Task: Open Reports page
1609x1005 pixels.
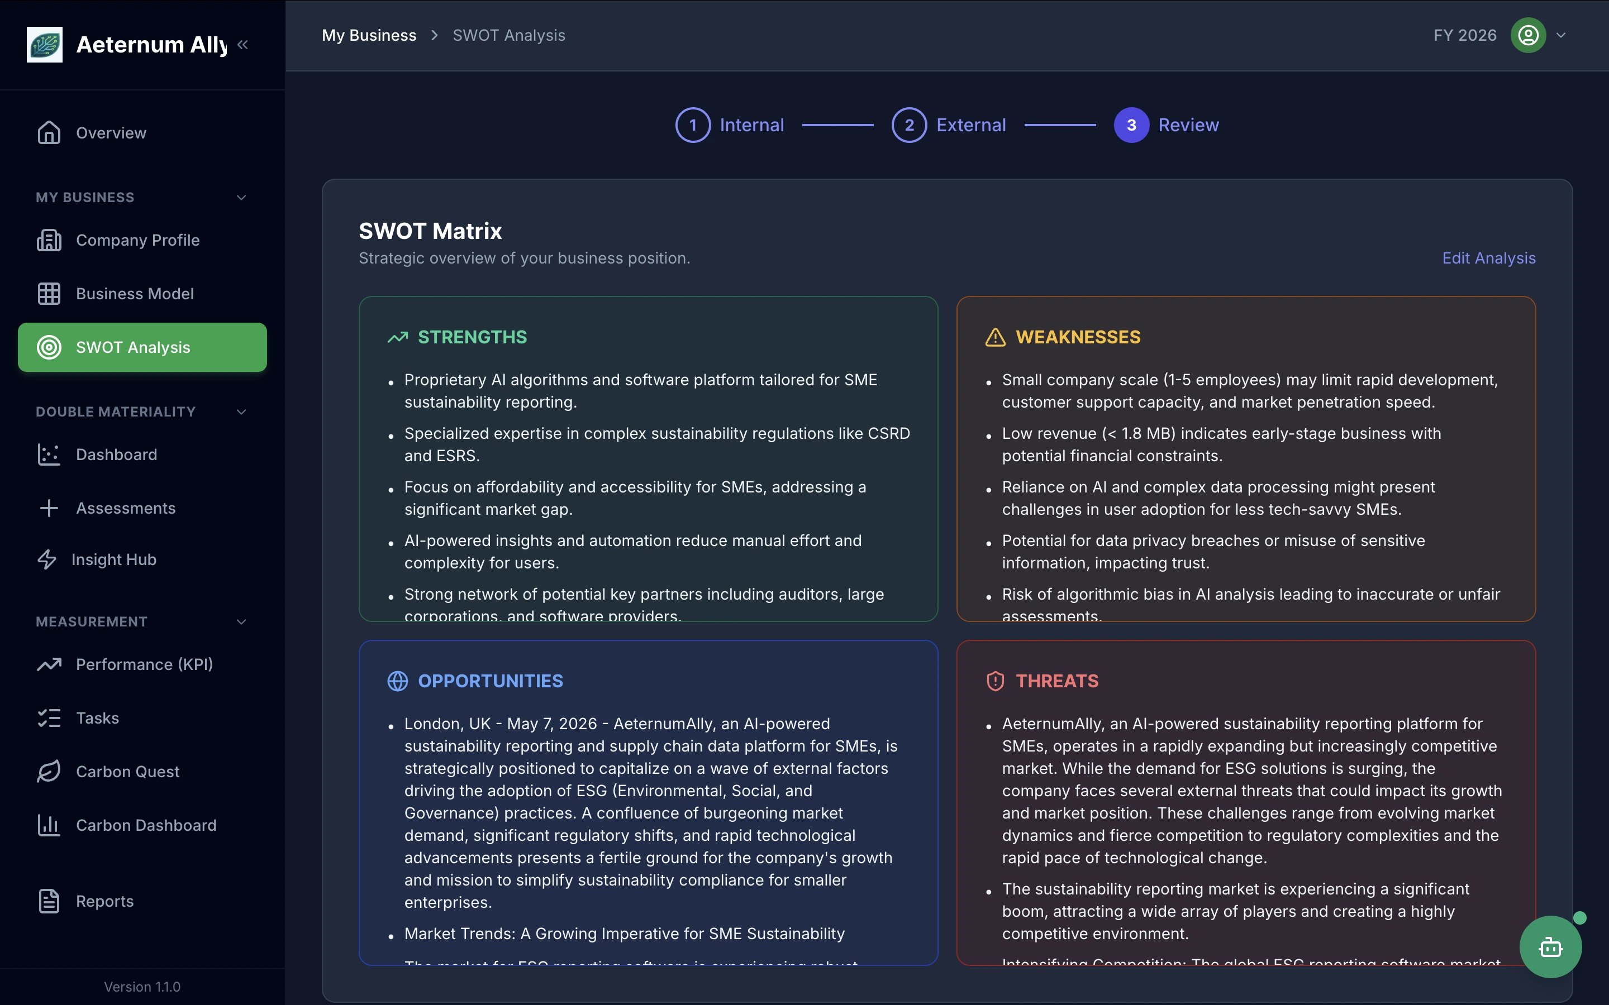Action: click(142, 901)
